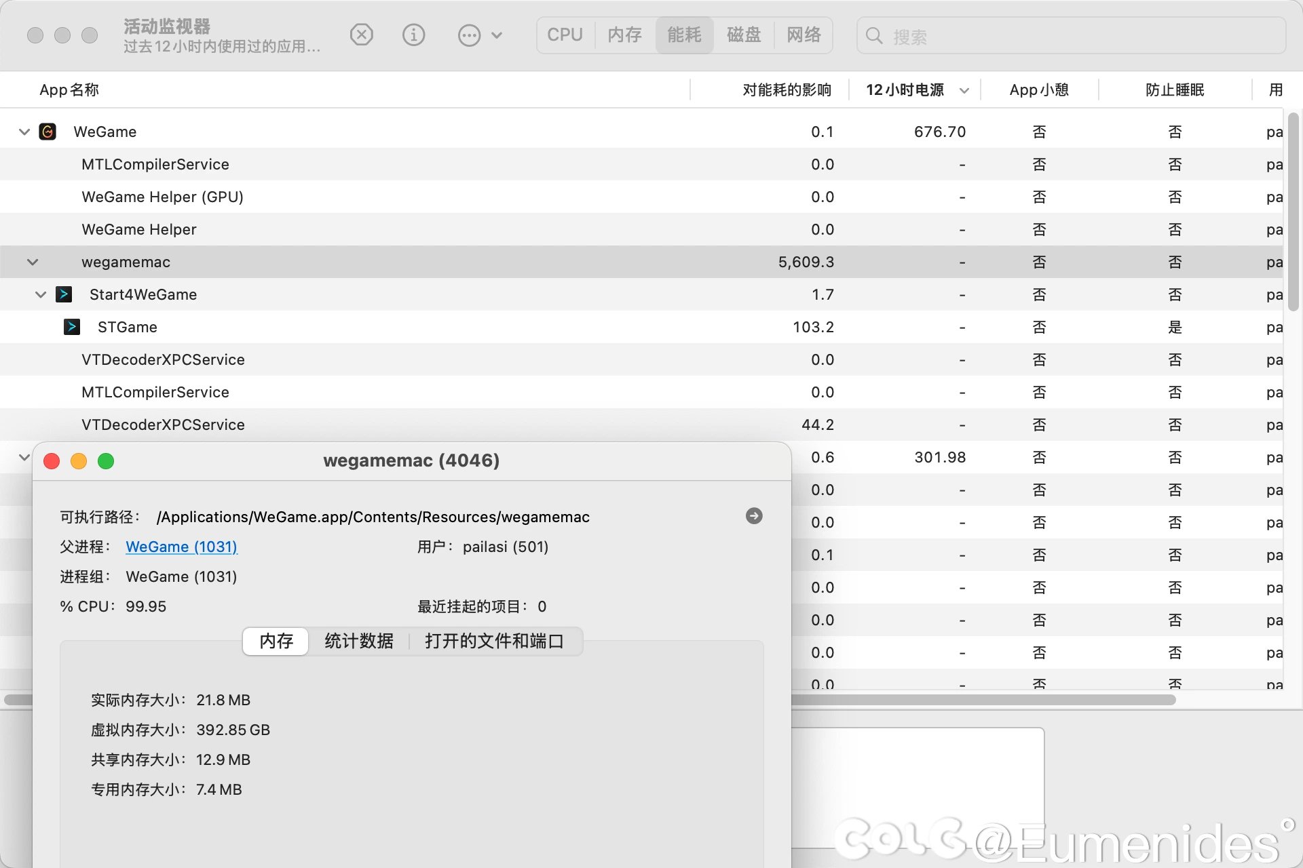The width and height of the screenshot is (1303, 868).
Task: Collapse the wegamemac row disclosure arrow
Action: (x=33, y=262)
